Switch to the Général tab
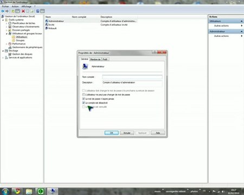 85,59
